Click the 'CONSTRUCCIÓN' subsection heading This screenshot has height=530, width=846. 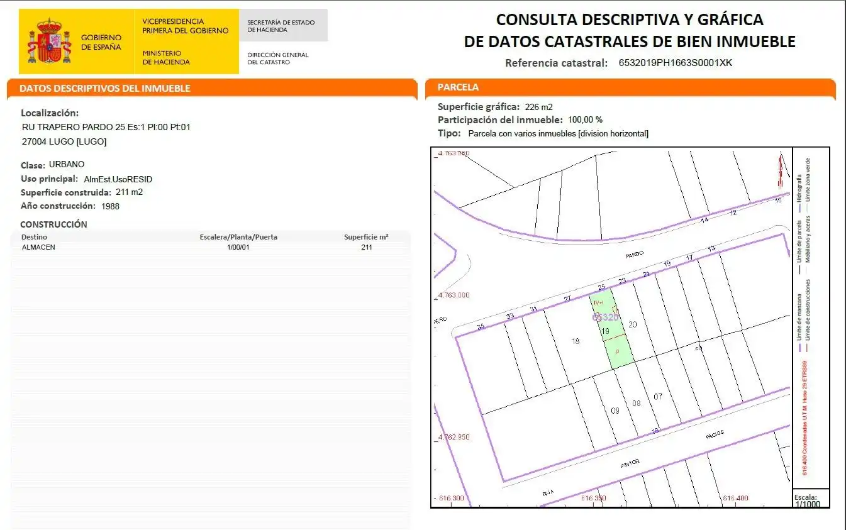pos(53,224)
